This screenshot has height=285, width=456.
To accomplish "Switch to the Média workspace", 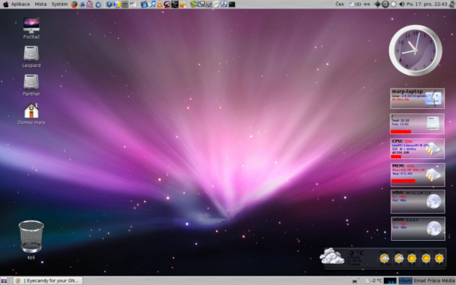I will point(448,281).
